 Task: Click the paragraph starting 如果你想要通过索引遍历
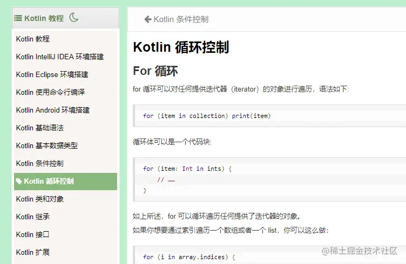click(x=231, y=231)
